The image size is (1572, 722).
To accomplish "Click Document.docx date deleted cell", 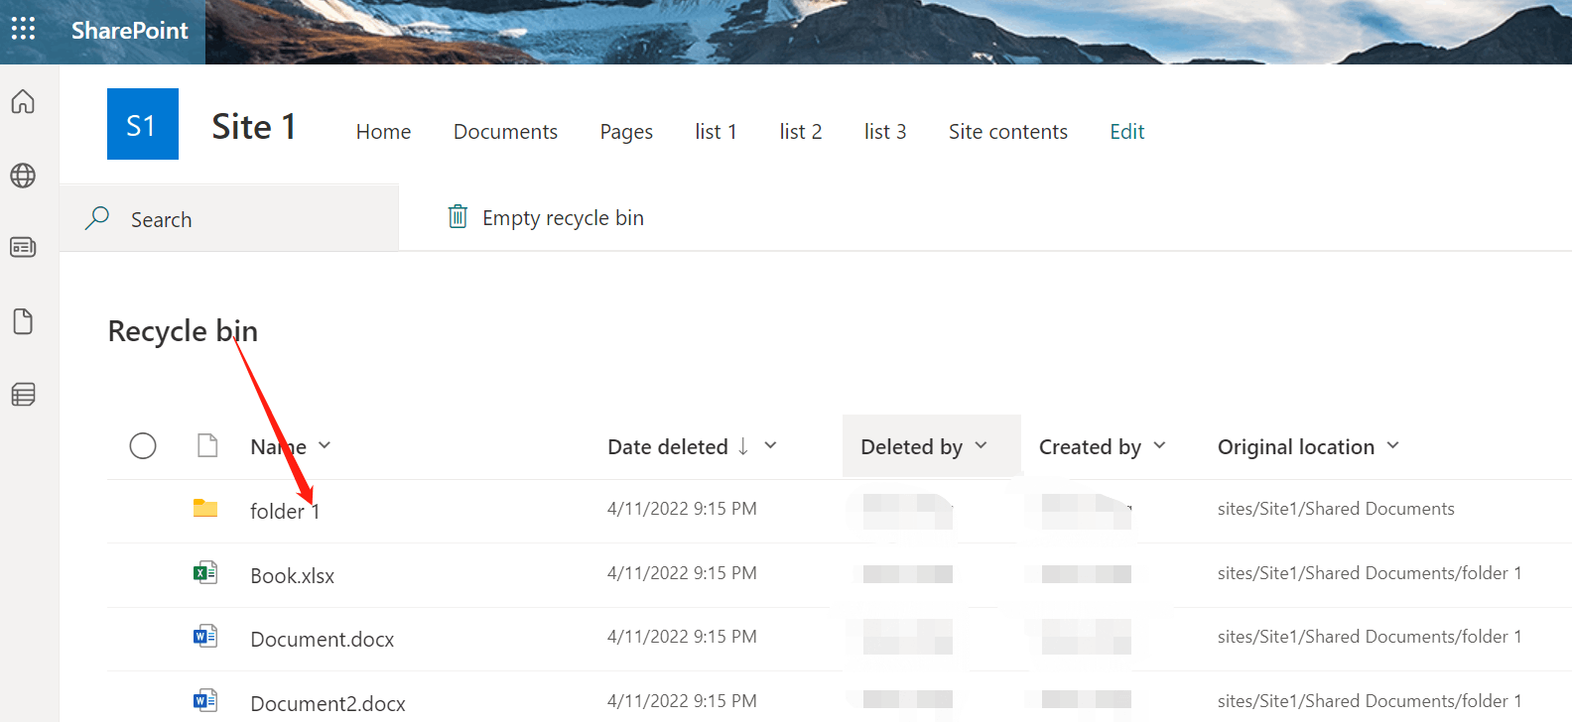I will point(682,637).
